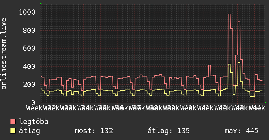Click the onlinestream.live vertical axis title

(4, 54)
